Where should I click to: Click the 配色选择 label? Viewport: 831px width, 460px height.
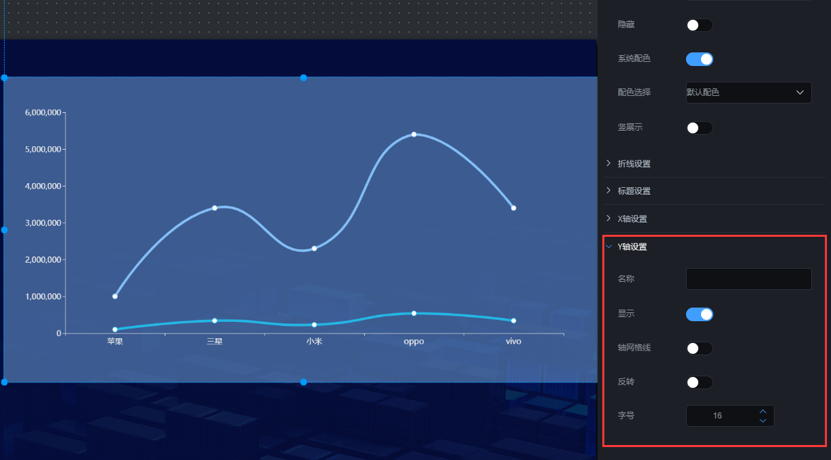tap(634, 93)
